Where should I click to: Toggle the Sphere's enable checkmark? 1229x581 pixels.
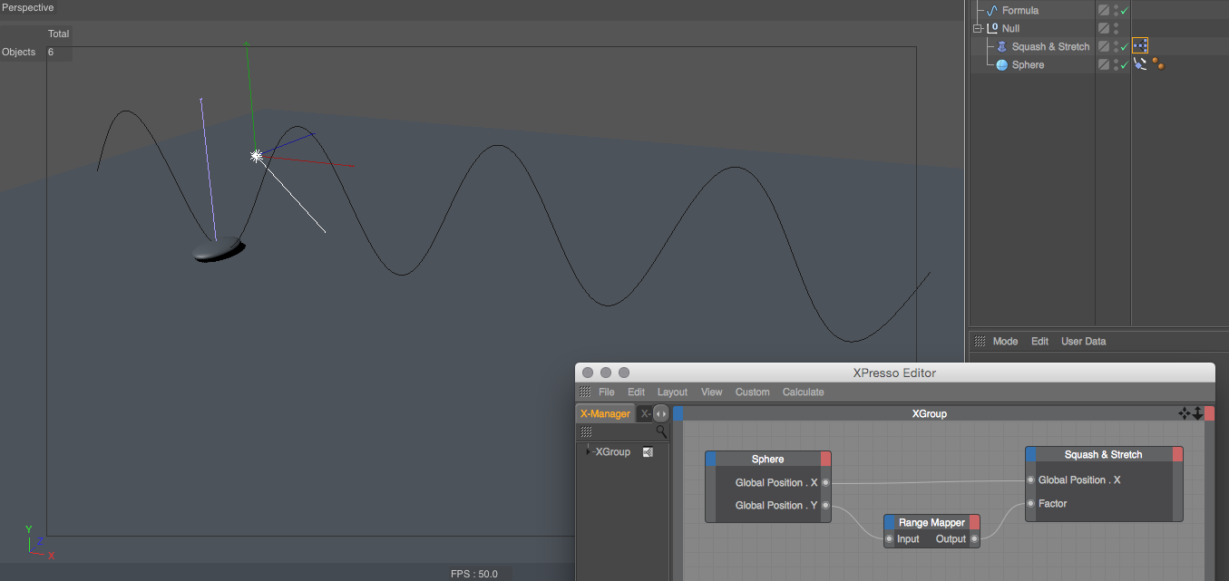point(1125,64)
